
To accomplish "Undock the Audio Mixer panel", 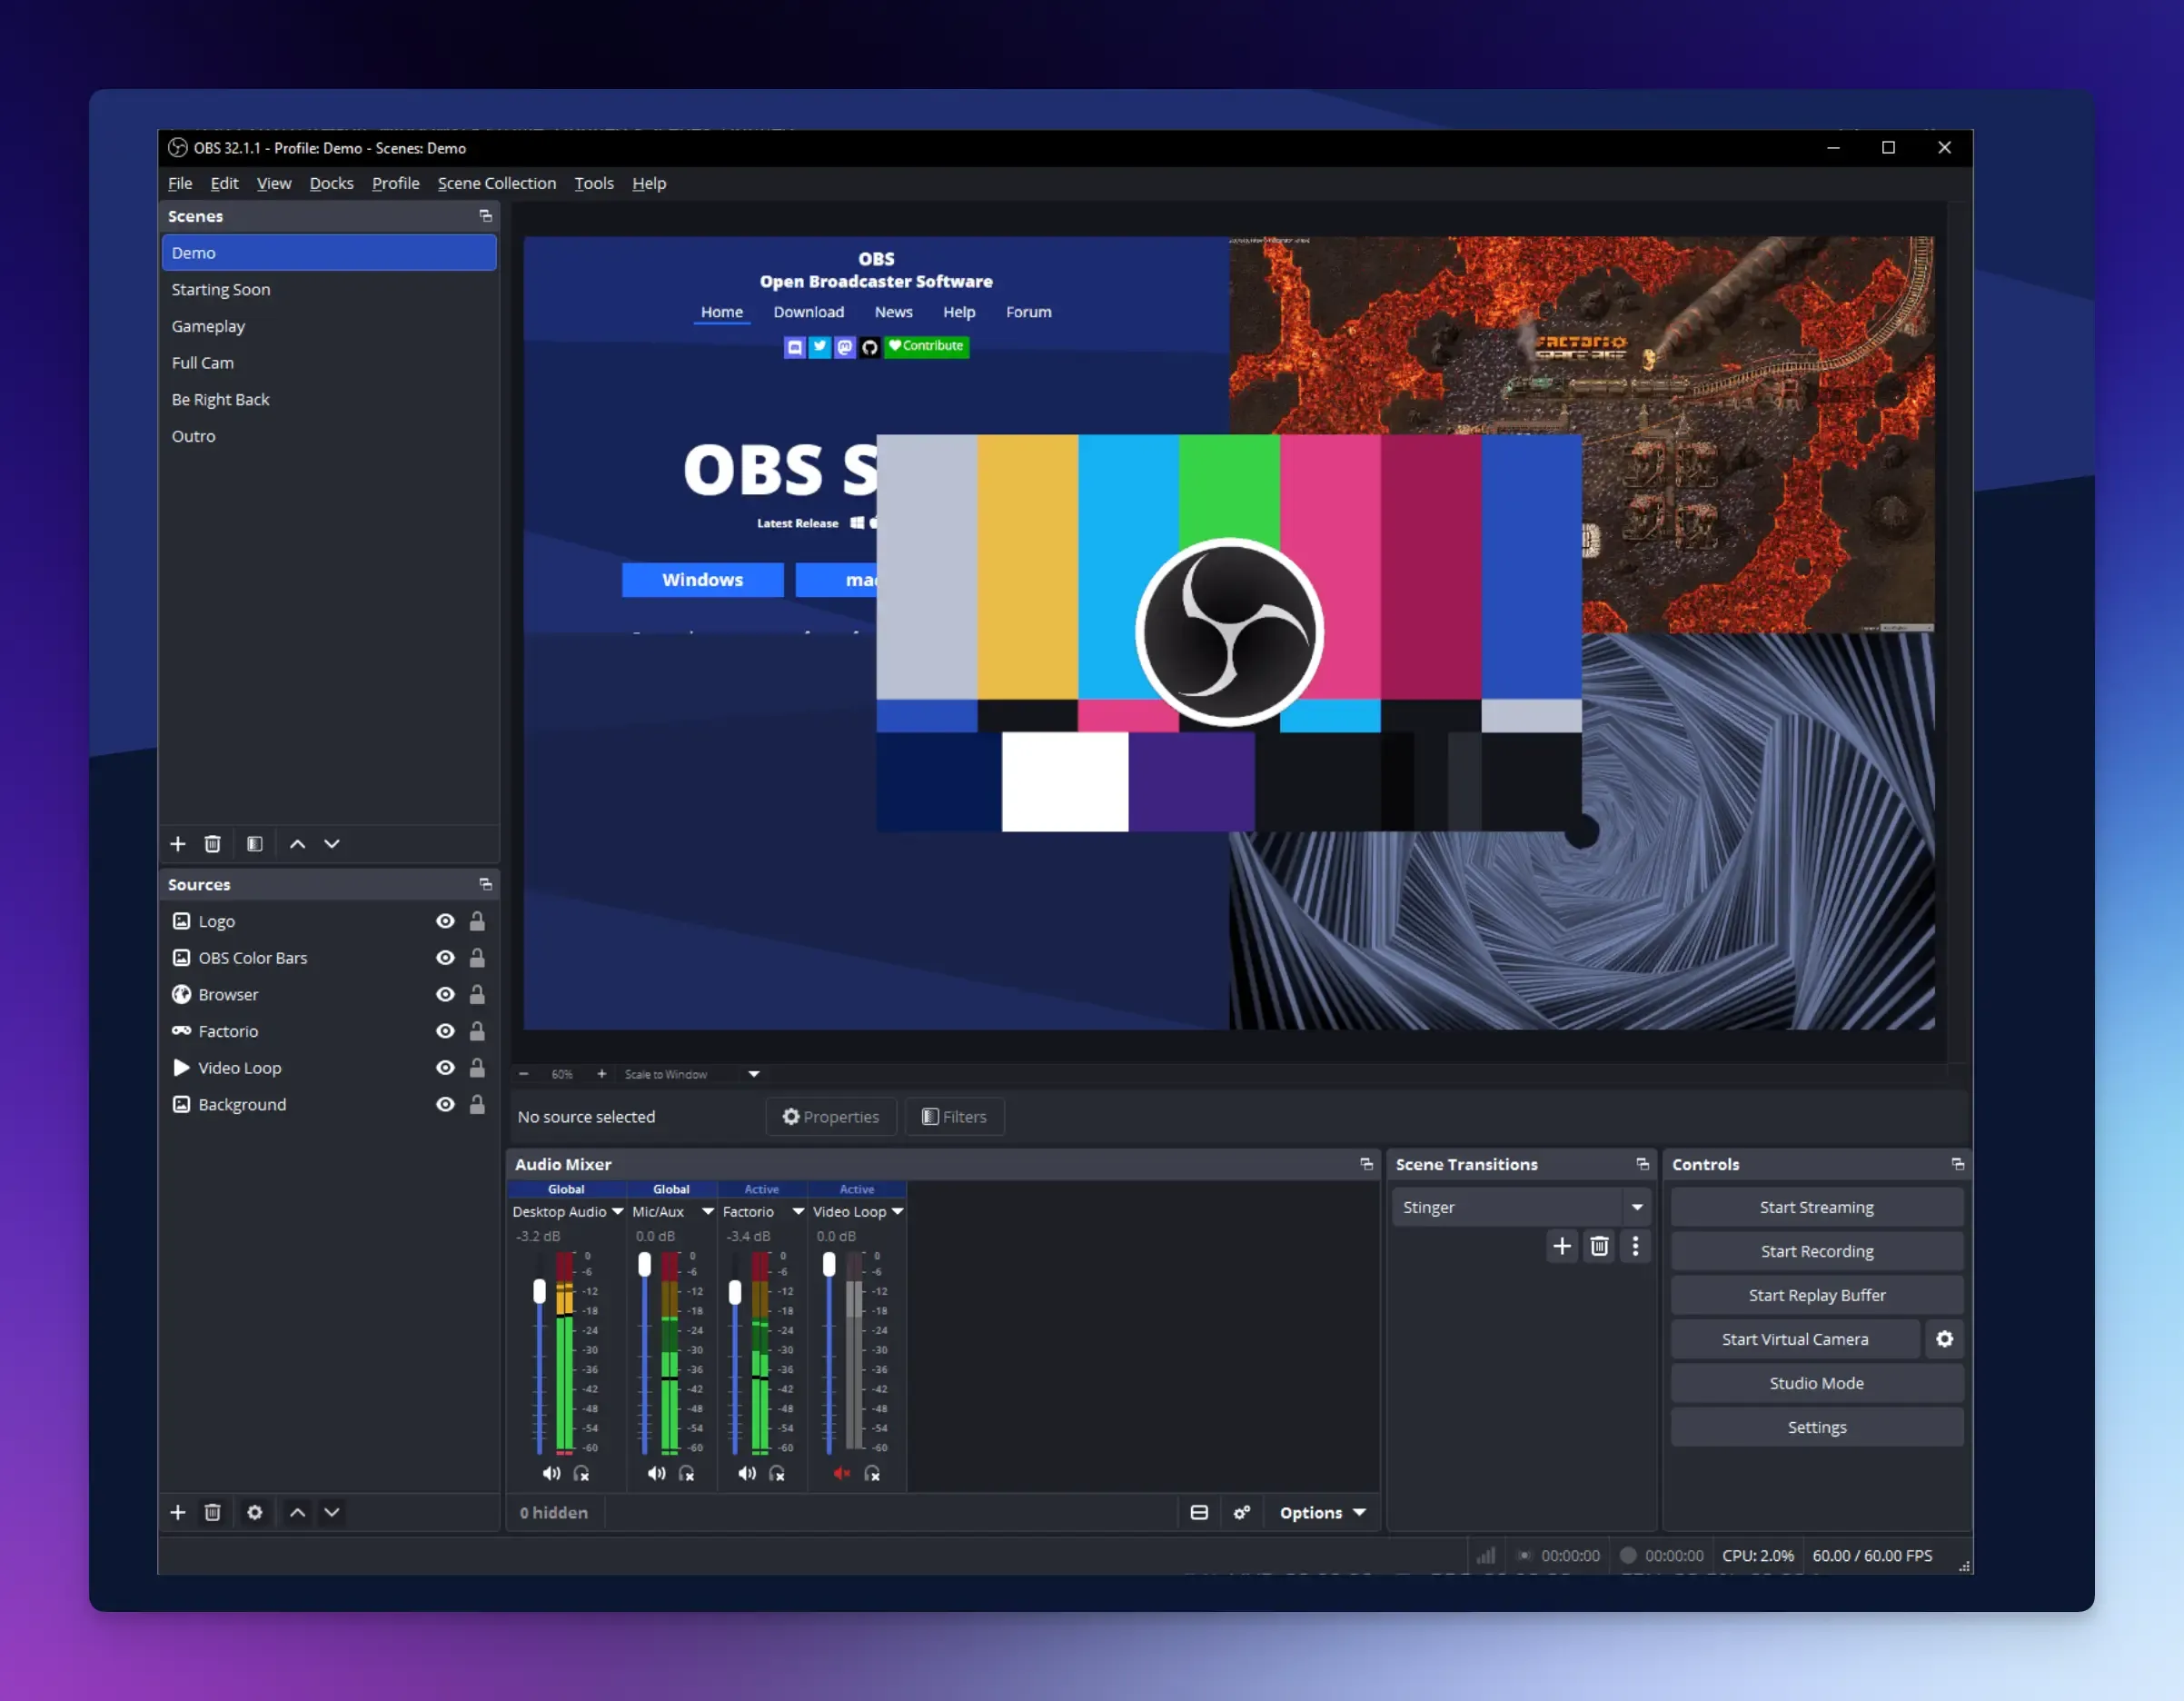I will [x=1367, y=1164].
